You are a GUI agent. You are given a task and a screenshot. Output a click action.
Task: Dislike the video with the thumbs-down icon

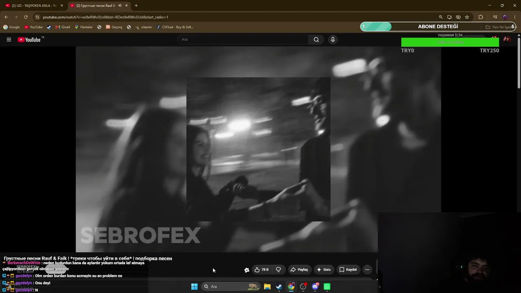(x=278, y=269)
